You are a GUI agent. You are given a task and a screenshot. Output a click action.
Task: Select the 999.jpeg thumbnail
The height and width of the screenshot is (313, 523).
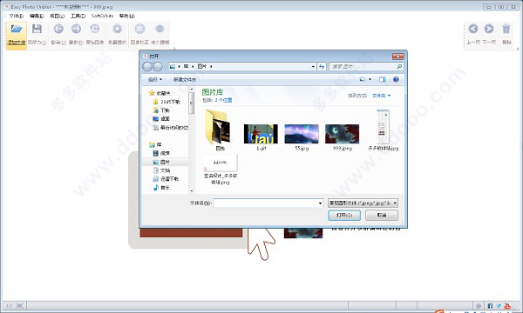(x=343, y=134)
